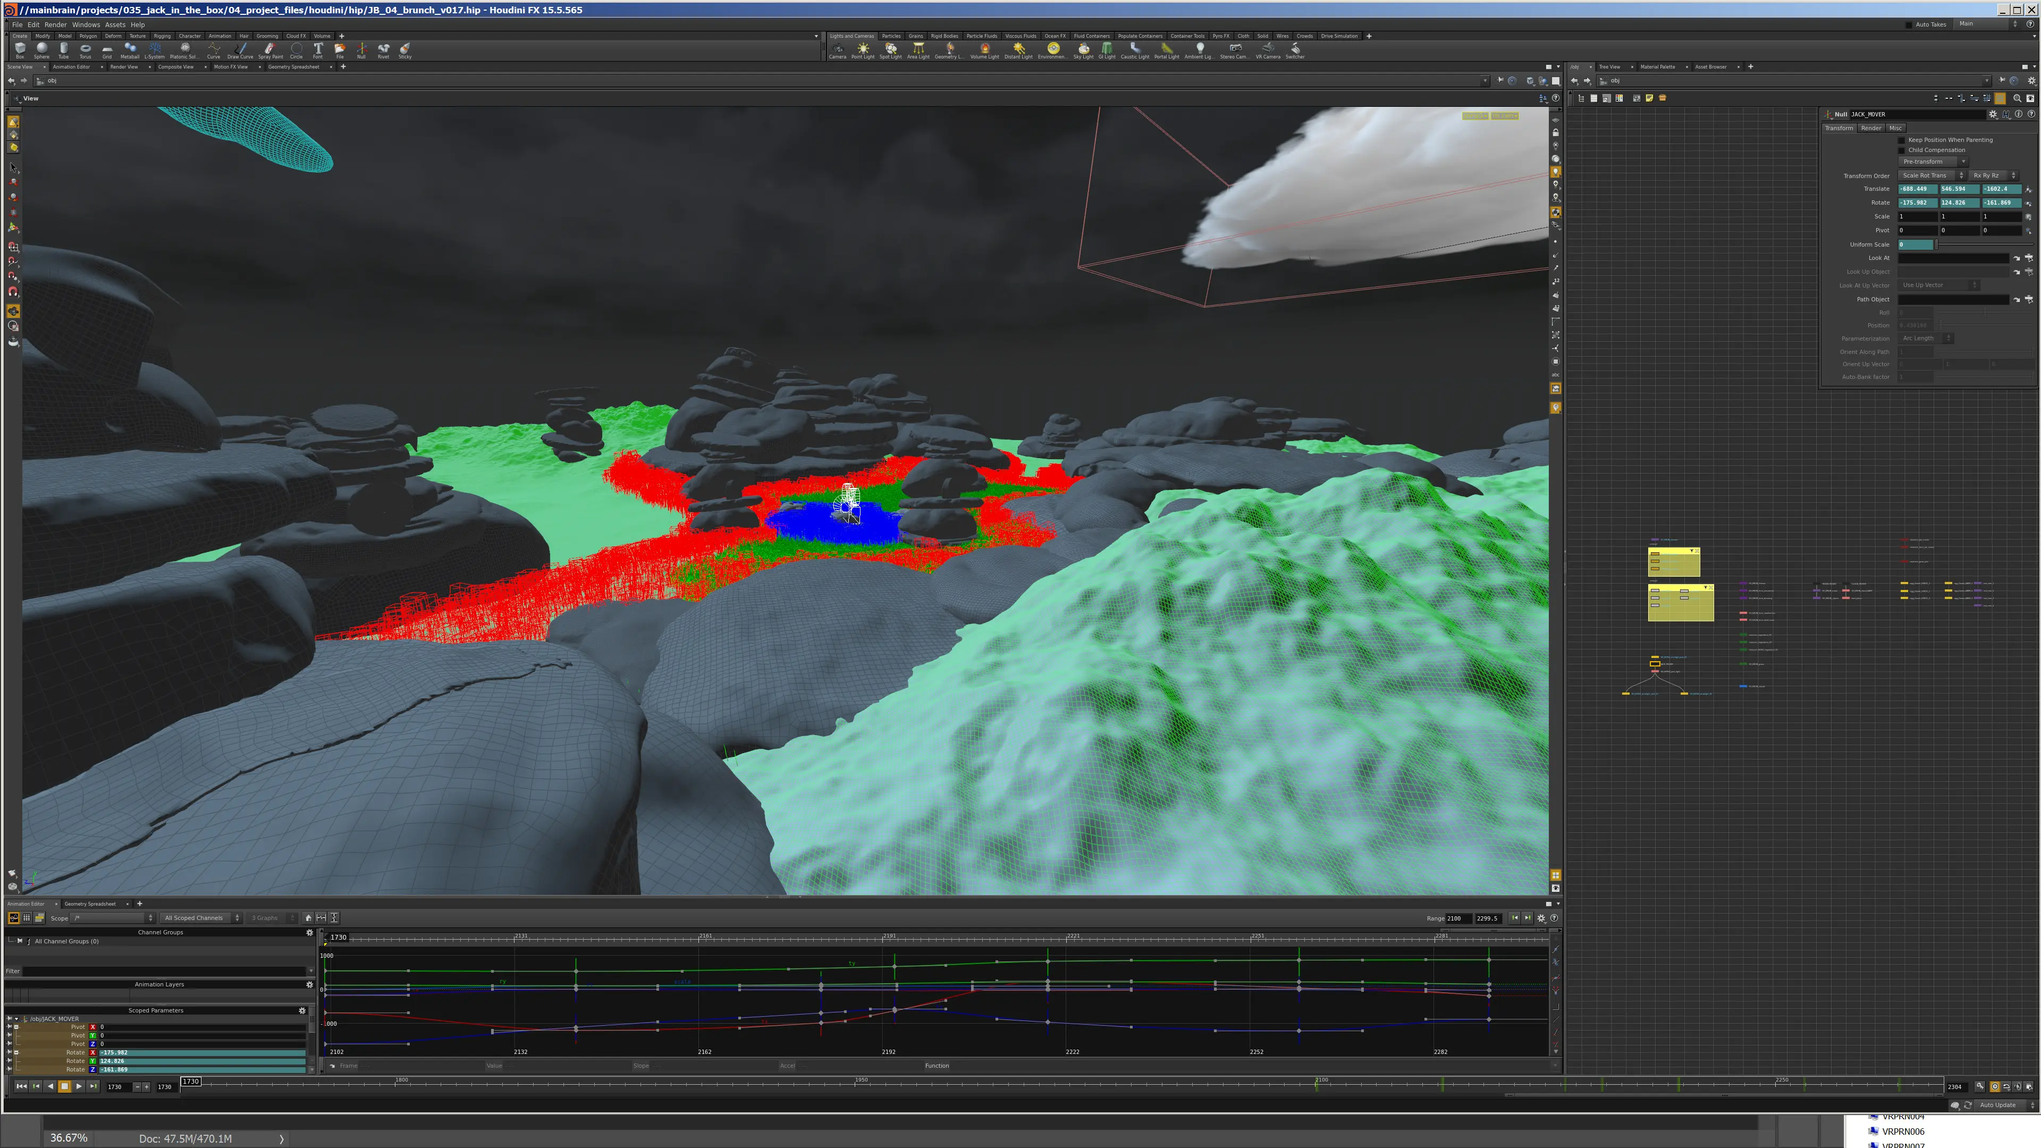The width and height of the screenshot is (2041, 1148).
Task: Click the Tube shelf tool
Action: (x=63, y=50)
